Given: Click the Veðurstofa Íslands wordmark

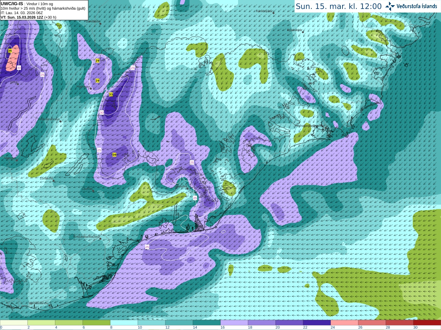Looking at the screenshot, I should (x=417, y=6).
